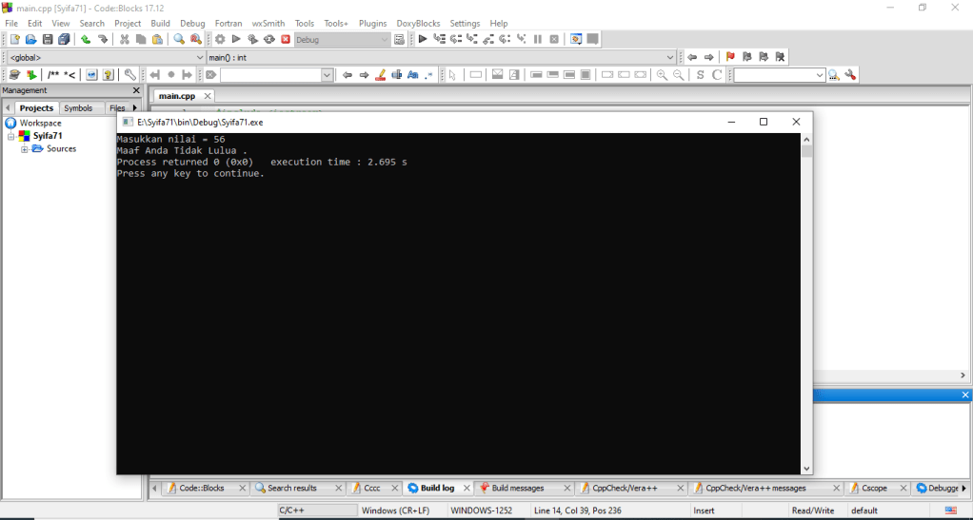
Task: Expand the Sources folder tree node
Action: tap(24, 149)
